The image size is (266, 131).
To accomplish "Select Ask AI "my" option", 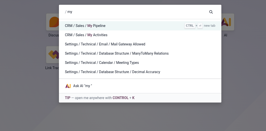I will (83, 86).
